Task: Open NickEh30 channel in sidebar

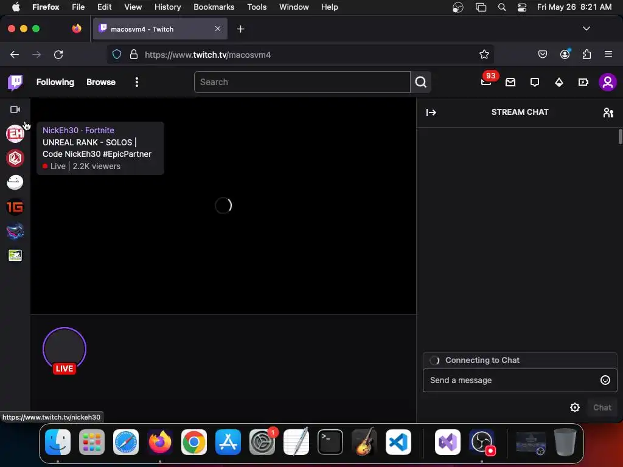Action: 15,134
